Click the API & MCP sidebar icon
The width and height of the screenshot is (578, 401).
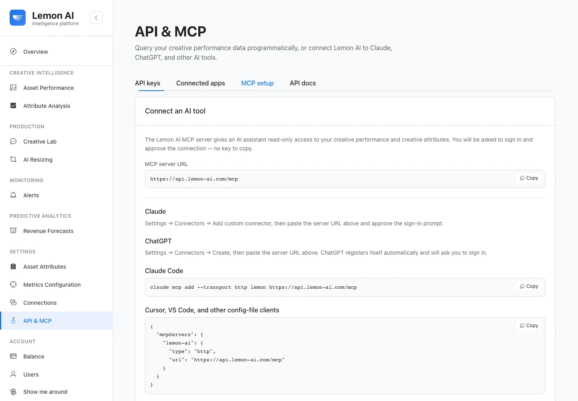[13, 320]
